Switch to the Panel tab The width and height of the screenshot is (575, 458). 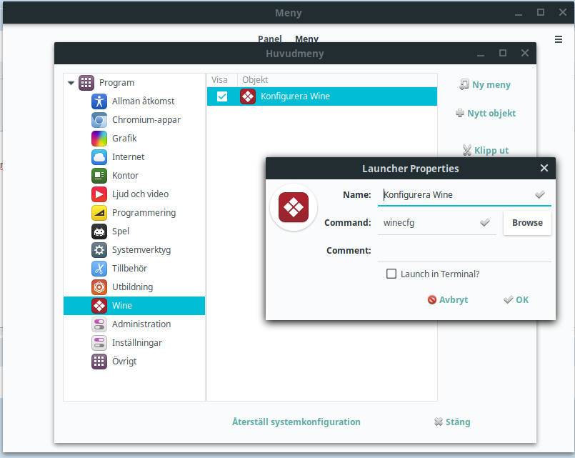269,39
